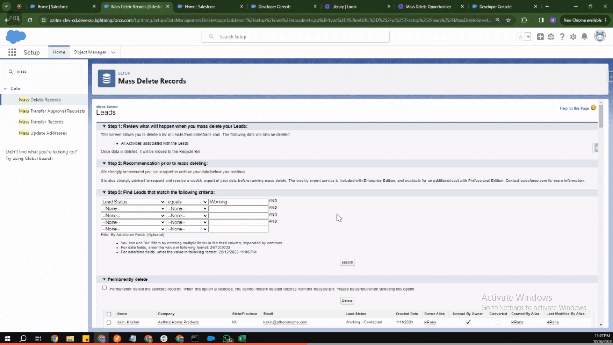Open the Trailhead guidance icon
The width and height of the screenshot is (613, 345).
click(x=551, y=37)
